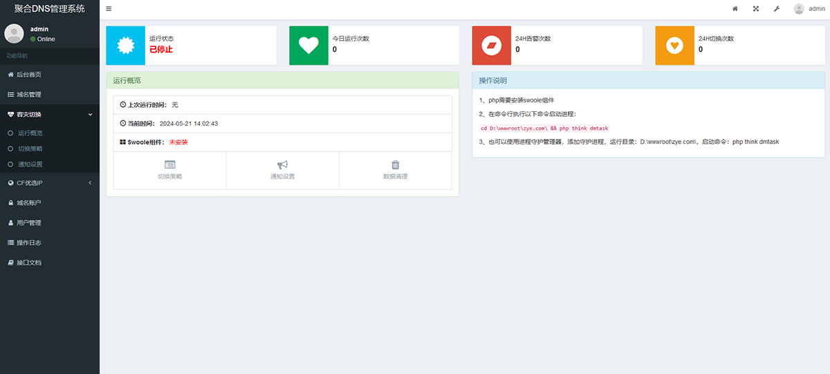Click the home icon in top bar
The image size is (830, 374).
(735, 9)
